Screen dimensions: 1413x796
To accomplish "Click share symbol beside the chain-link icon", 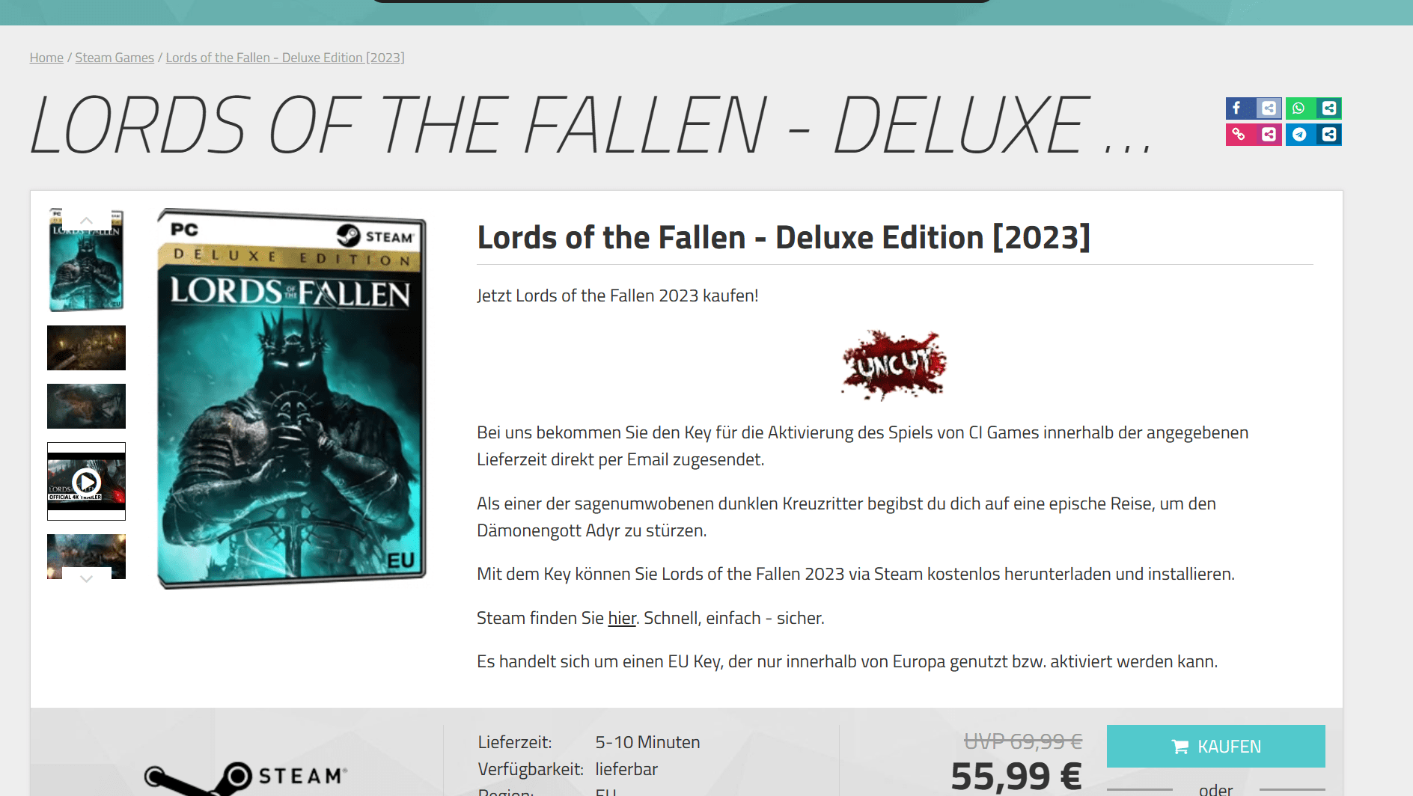I will tap(1269, 135).
